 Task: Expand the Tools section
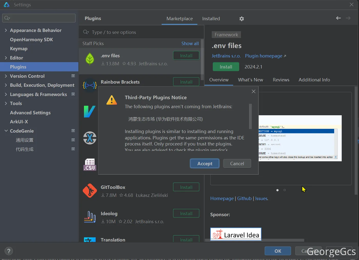6,103
